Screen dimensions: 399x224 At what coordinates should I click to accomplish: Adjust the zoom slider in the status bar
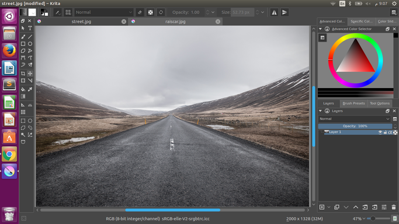point(379,218)
